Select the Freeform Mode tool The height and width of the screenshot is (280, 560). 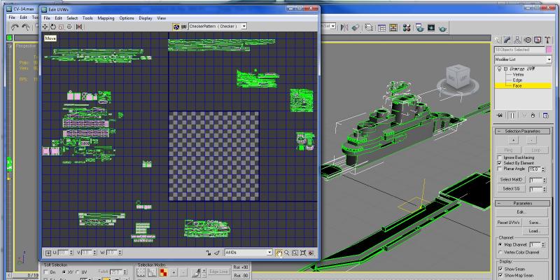69,27
